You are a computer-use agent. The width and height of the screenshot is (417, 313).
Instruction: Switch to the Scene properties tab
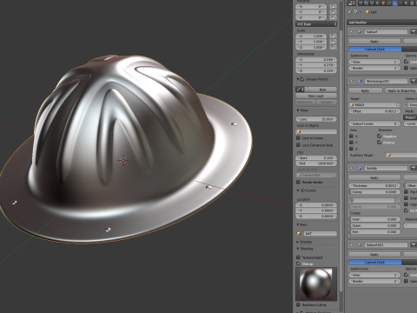point(372,3)
